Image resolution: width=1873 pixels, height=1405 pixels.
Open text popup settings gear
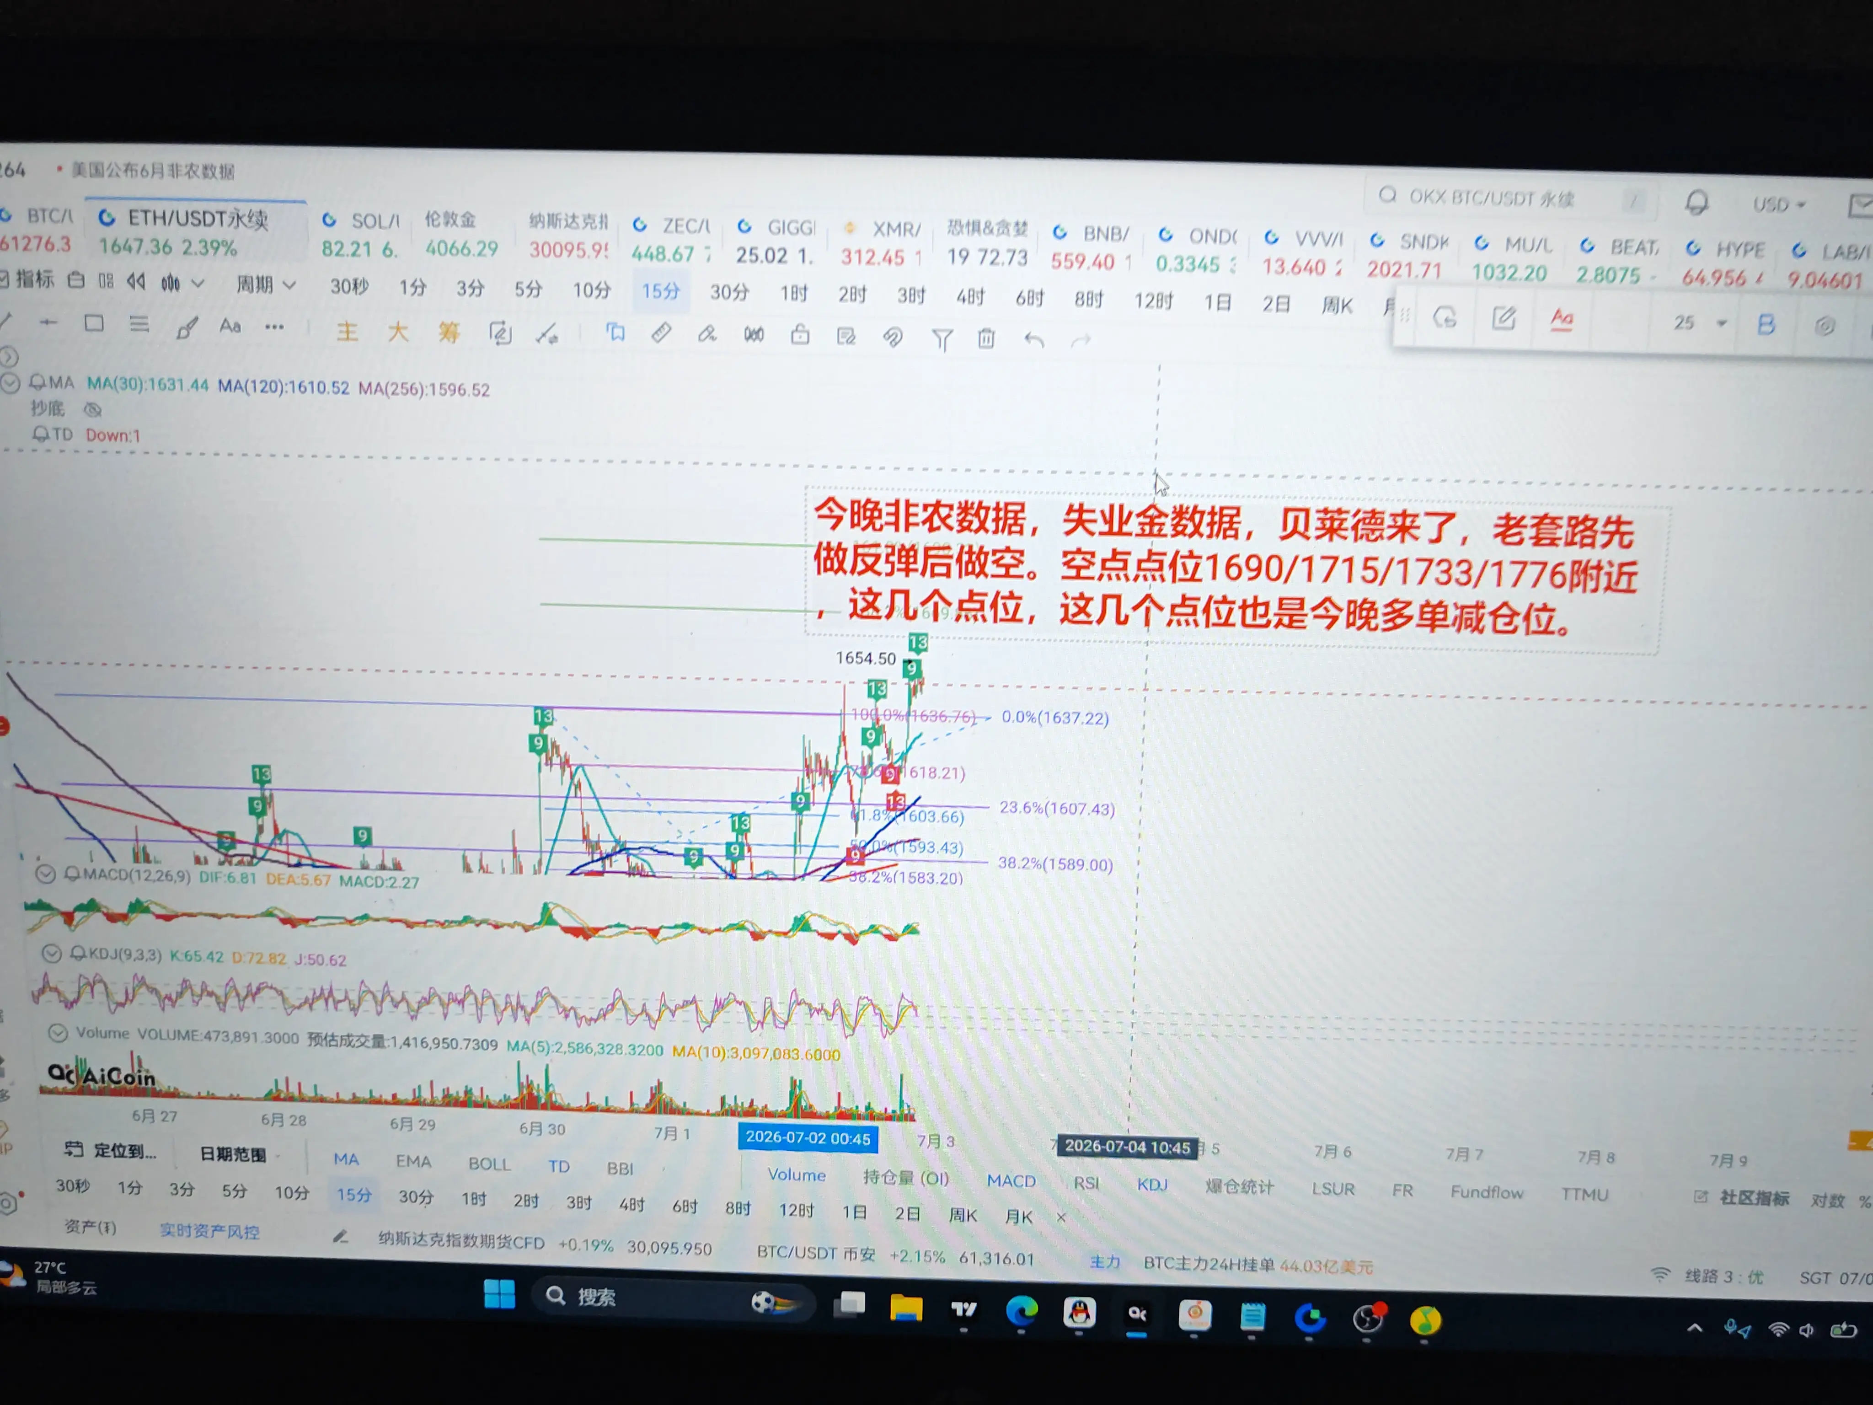[x=1825, y=326]
